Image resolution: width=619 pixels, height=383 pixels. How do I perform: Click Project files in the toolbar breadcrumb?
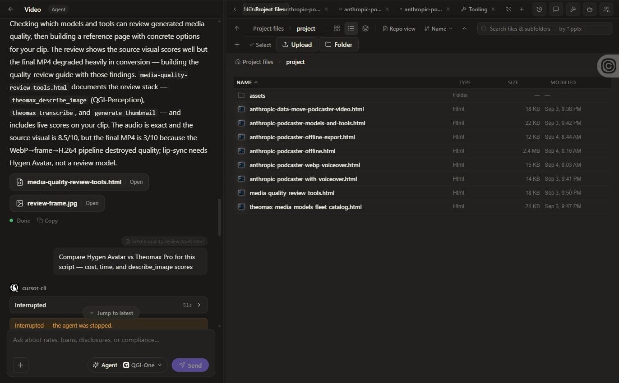click(268, 28)
